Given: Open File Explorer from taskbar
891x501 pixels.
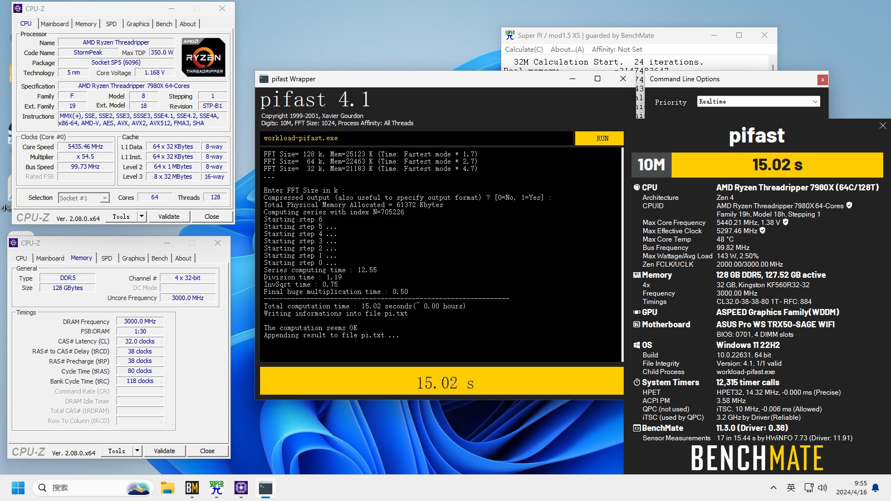Looking at the screenshot, I should tap(168, 488).
